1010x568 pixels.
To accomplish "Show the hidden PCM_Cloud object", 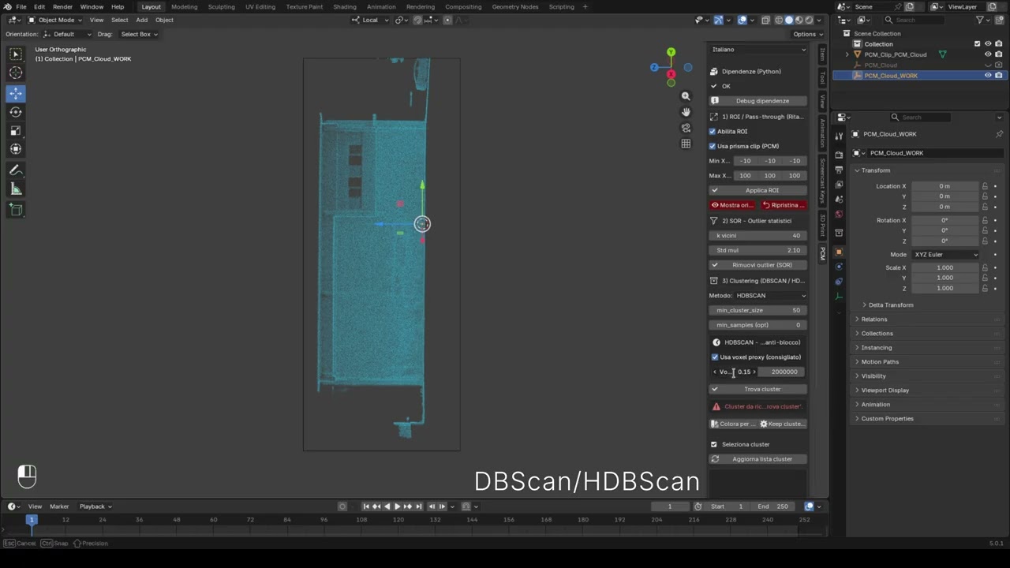I will 988,65.
